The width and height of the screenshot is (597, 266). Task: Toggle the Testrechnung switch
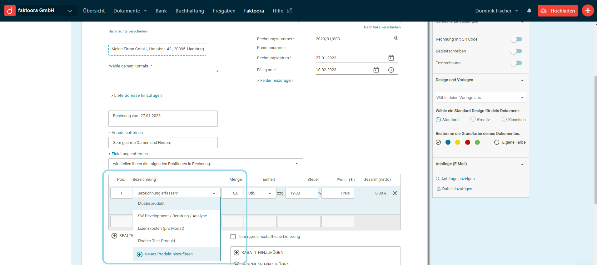click(x=516, y=63)
